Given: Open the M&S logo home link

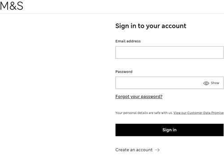Looking at the screenshot, I should coord(12,6).
